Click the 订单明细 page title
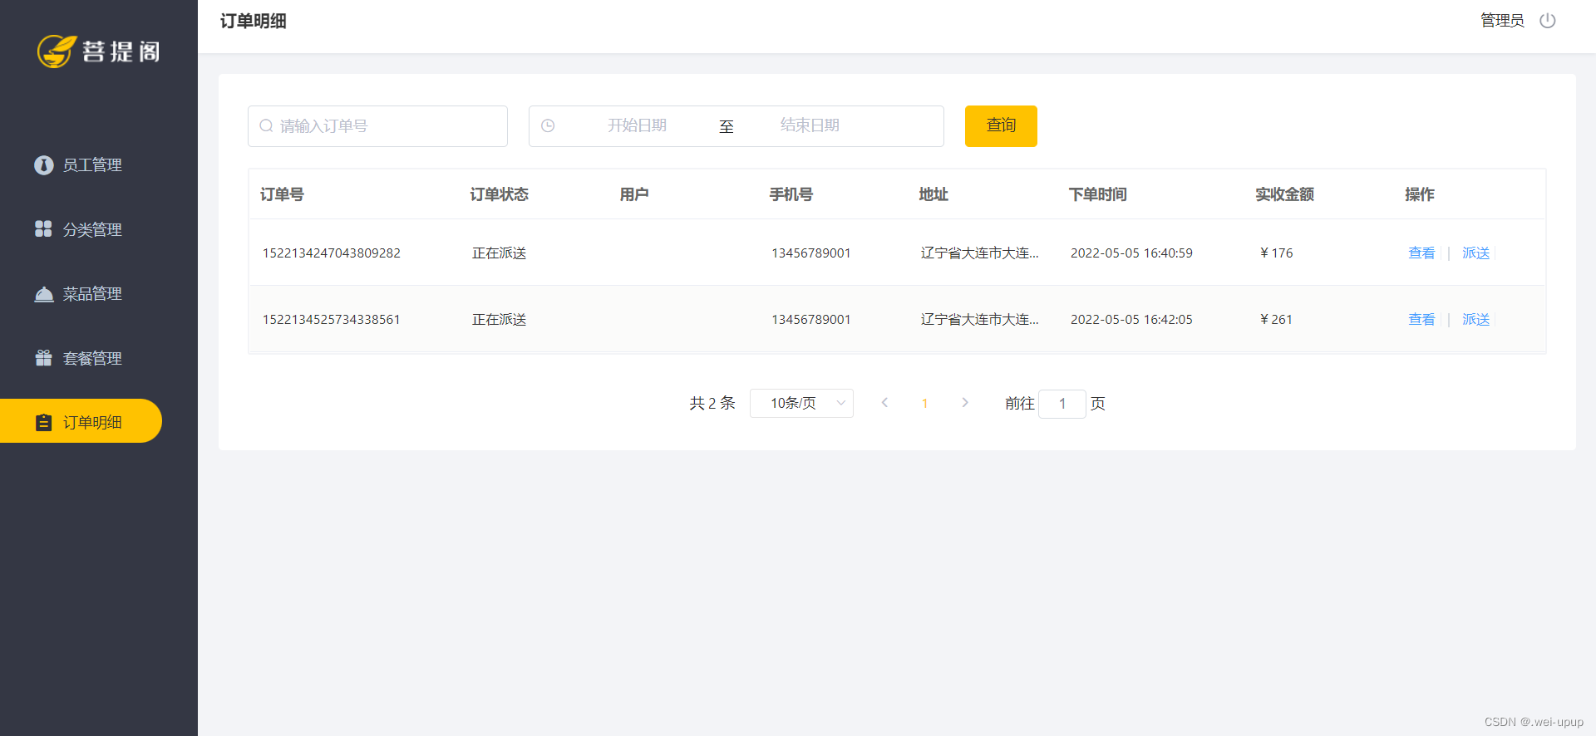The image size is (1596, 736). pos(254,21)
